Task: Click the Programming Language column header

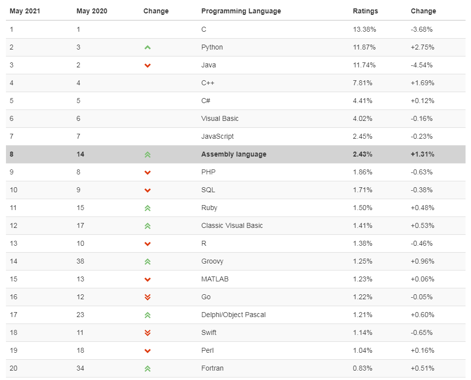Action: tap(241, 11)
